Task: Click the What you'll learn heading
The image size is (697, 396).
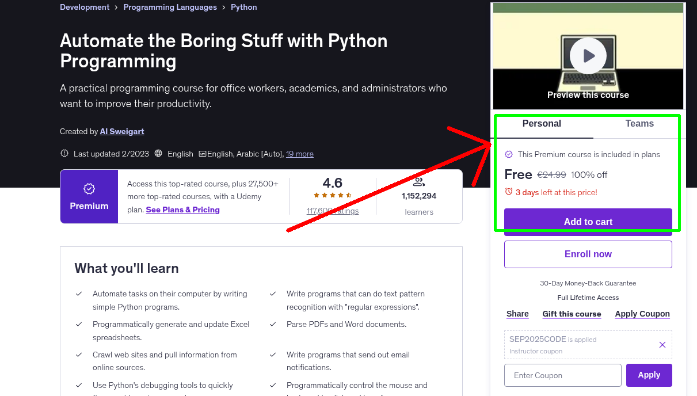Action: click(x=127, y=268)
